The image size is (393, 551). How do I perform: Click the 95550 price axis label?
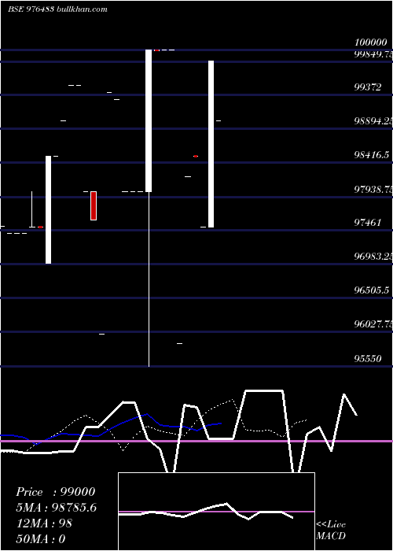coord(367,359)
